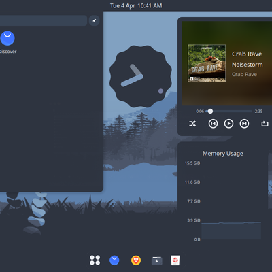The image size is (272, 272).
Task: Skip to previous track
Action: click(213, 124)
